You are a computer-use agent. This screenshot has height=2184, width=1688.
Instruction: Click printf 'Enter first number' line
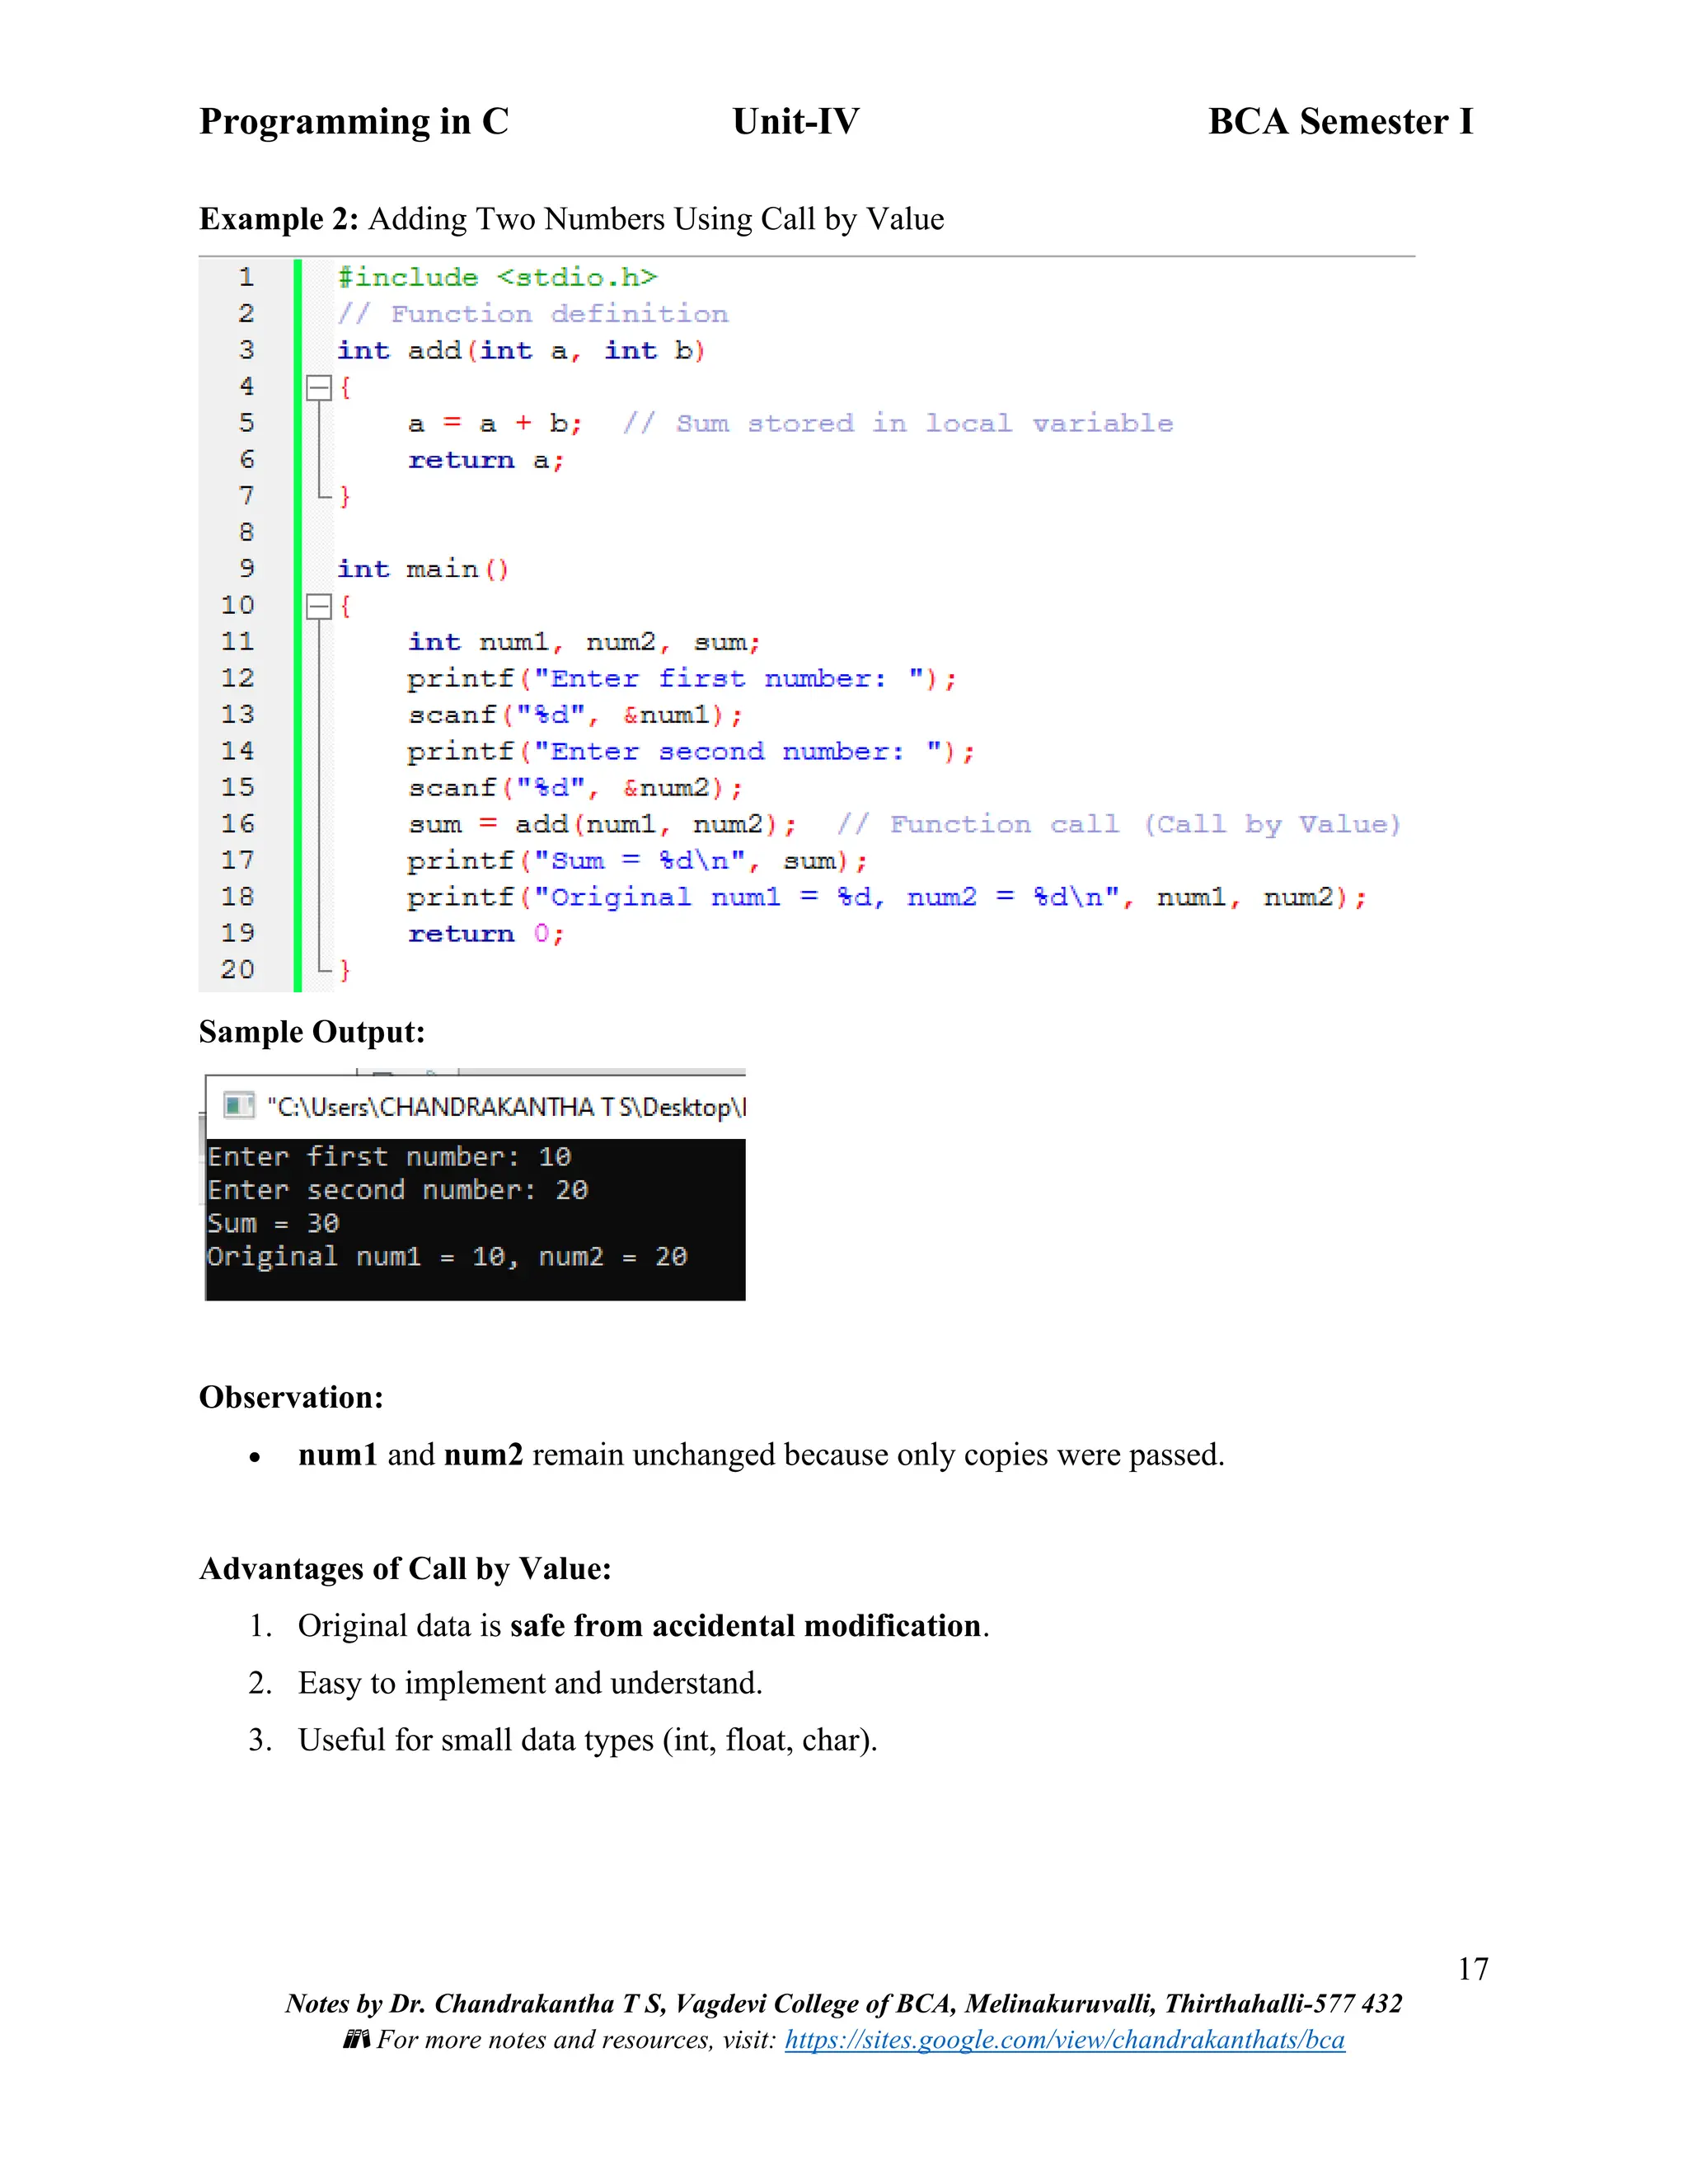682,679
